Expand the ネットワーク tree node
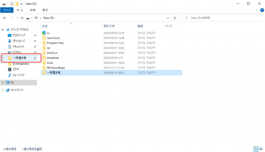 click(x=3, y=90)
